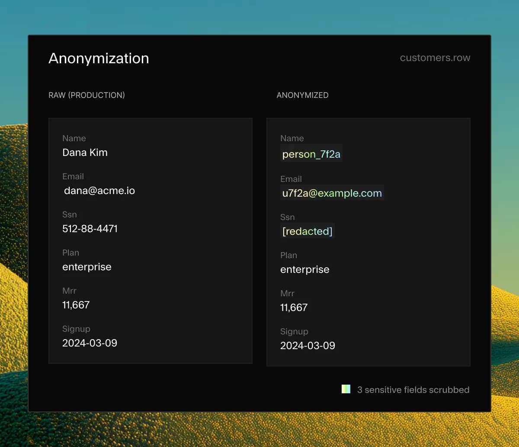Click Mrr value 11,667 in anonymized panel
The image size is (519, 447).
coord(294,308)
